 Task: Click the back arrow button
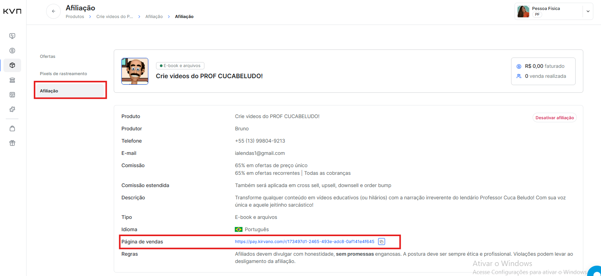pos(53,11)
